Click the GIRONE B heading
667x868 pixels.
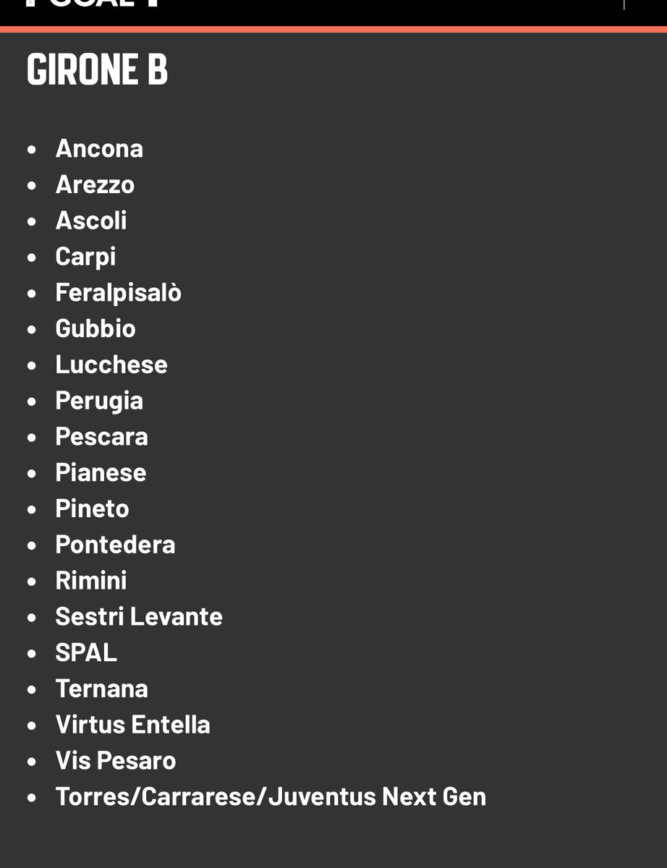pos(97,69)
